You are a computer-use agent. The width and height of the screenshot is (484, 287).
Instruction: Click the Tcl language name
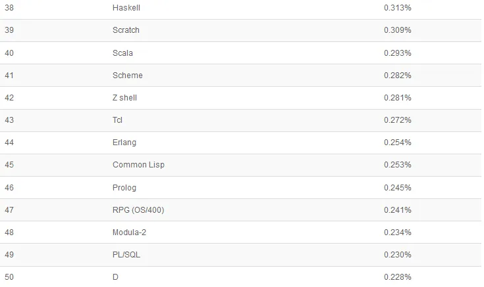tap(117, 120)
